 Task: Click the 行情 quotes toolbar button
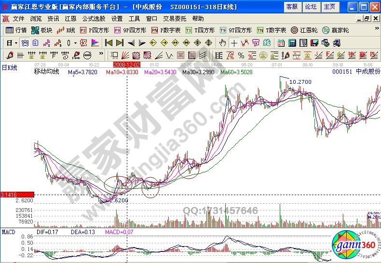click(16, 30)
